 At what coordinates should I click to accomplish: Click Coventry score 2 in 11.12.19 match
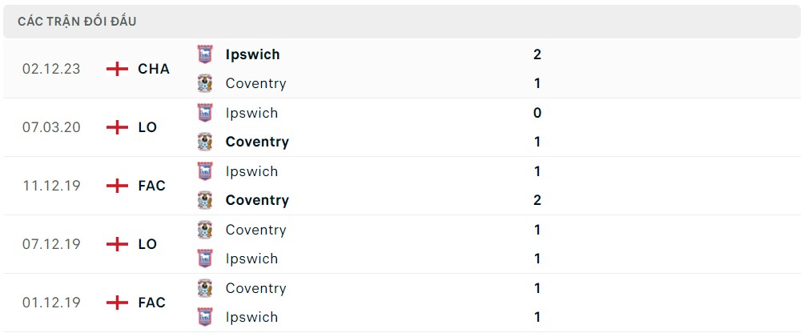pos(537,200)
